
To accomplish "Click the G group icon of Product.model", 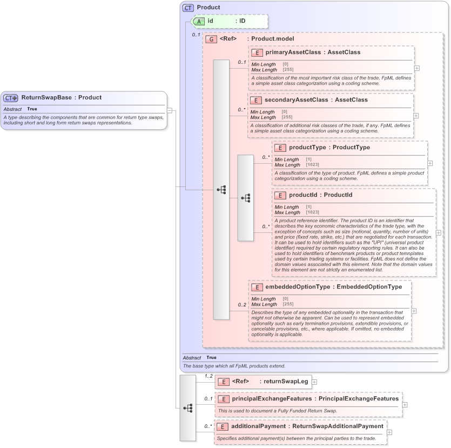I will (x=211, y=39).
